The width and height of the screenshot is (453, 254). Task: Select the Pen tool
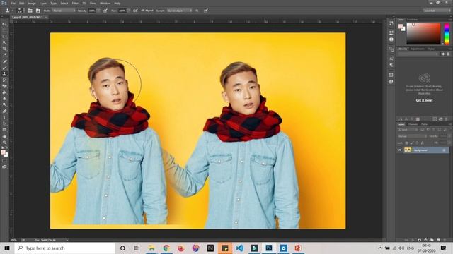4,111
